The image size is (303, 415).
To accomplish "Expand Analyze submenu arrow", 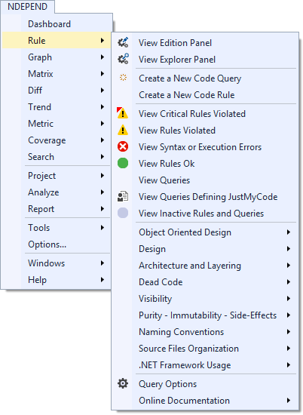I will coord(103,192).
